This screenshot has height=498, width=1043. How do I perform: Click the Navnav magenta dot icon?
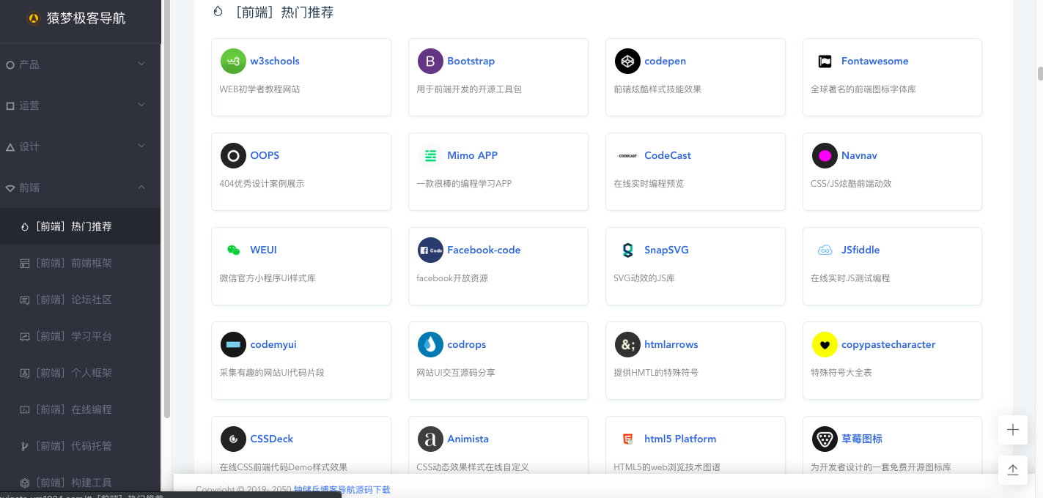click(x=825, y=156)
